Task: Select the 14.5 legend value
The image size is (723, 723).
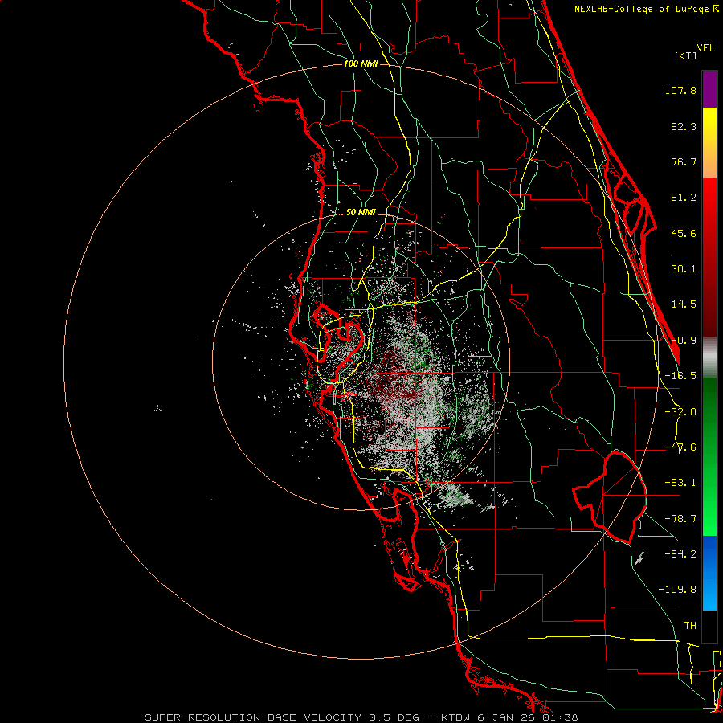Action: point(684,304)
